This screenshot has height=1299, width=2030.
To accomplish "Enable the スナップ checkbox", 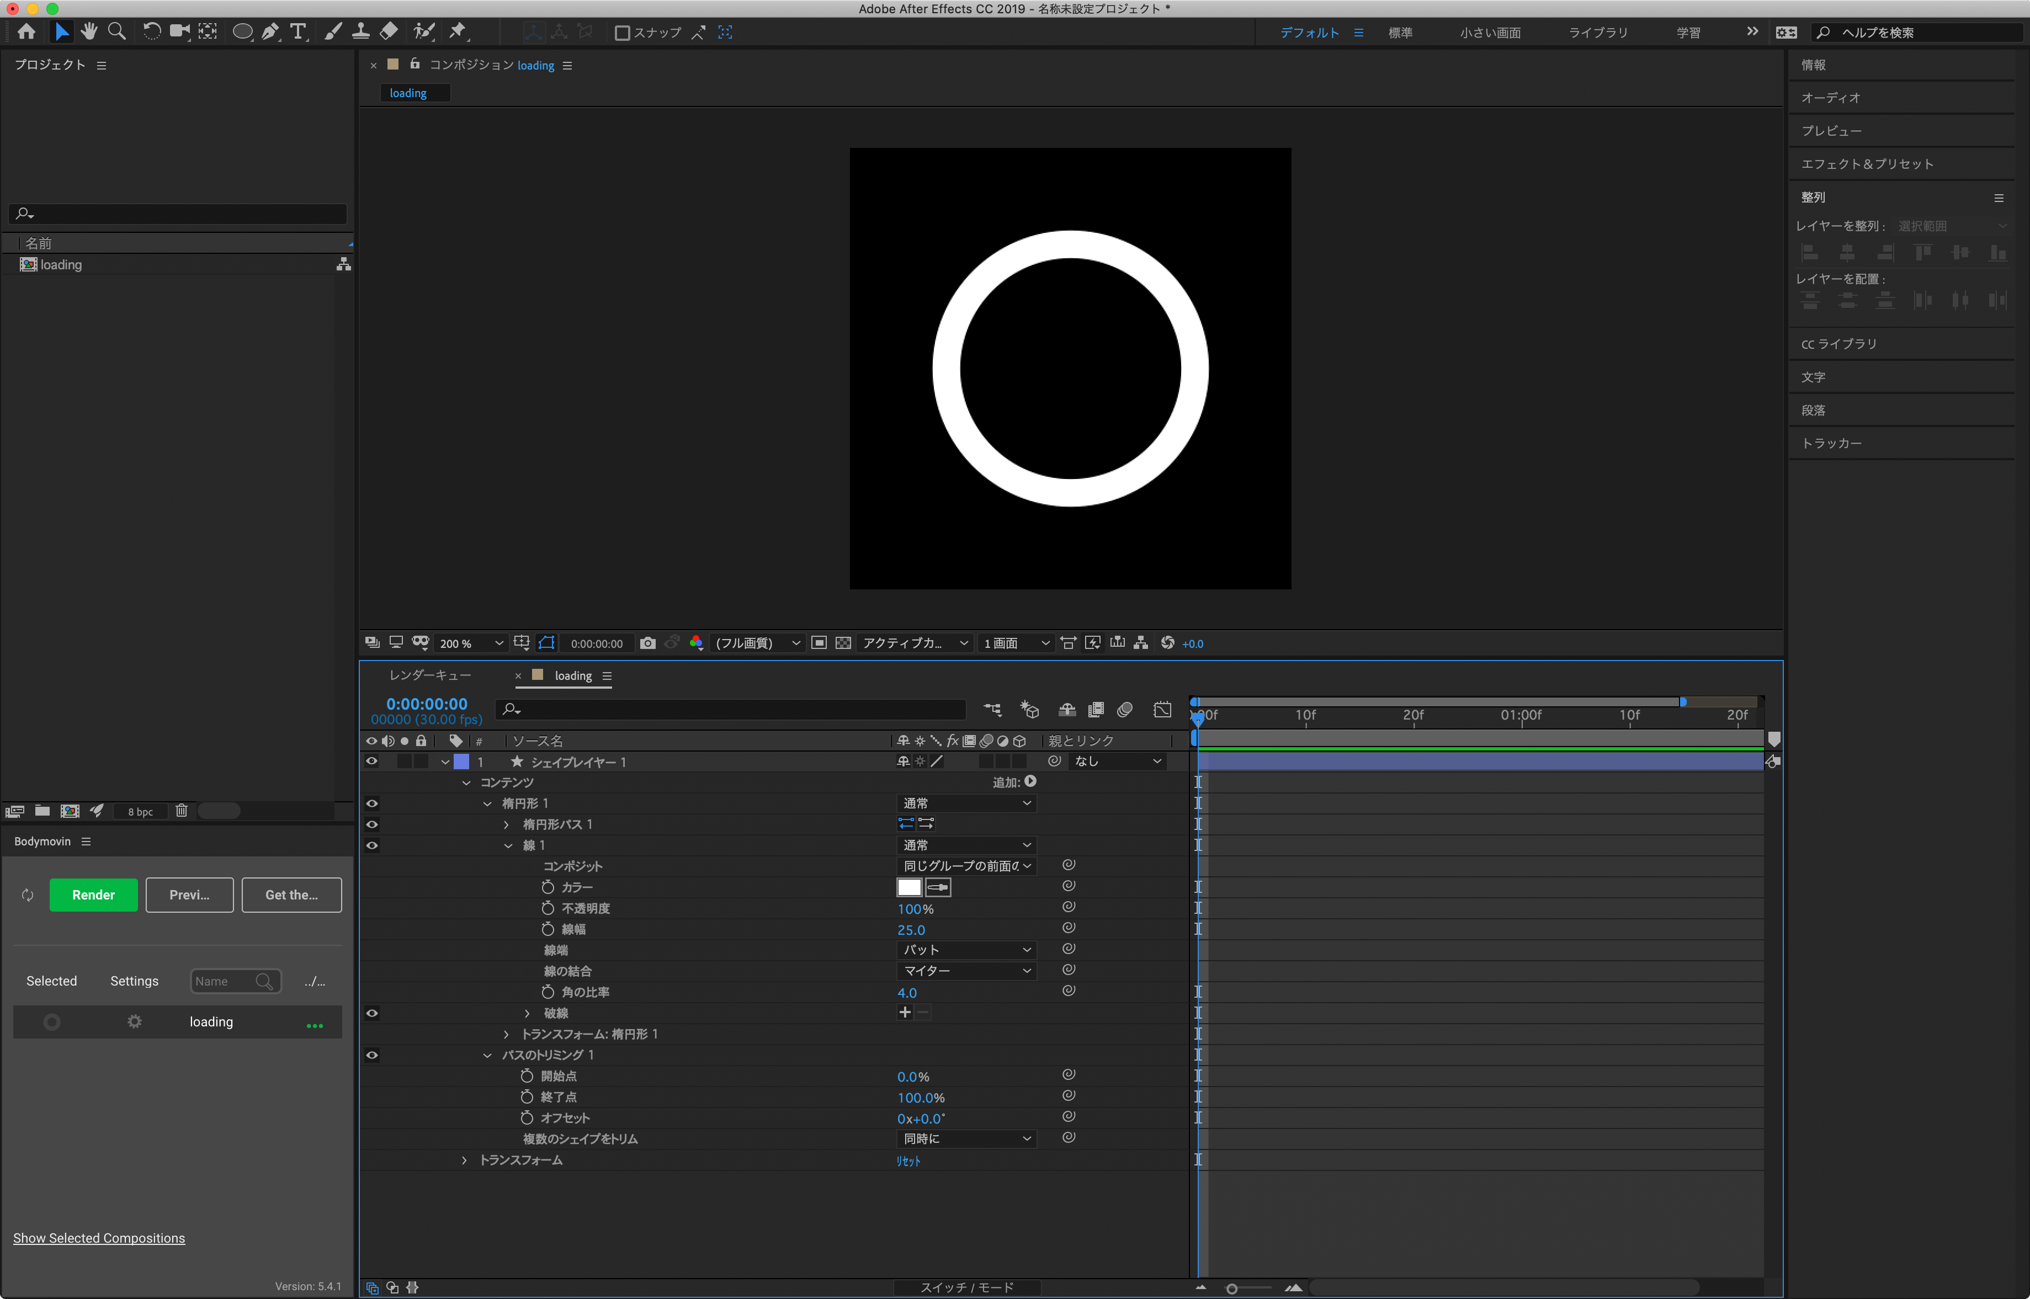I will click(x=623, y=33).
